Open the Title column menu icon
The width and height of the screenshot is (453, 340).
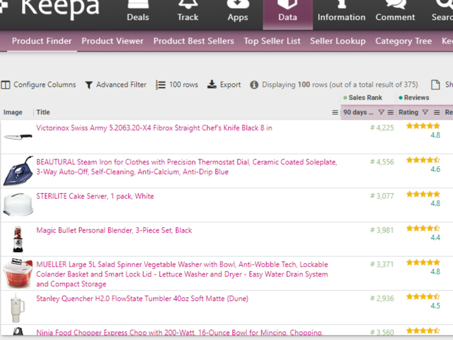(x=335, y=112)
